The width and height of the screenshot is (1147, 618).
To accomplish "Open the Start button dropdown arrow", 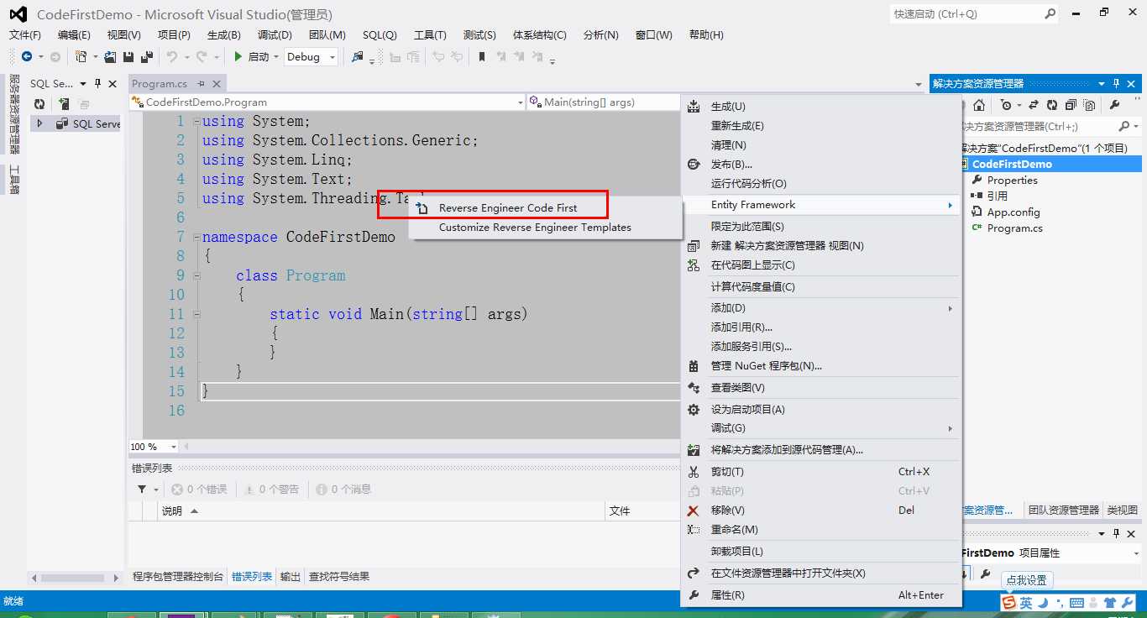I will click(x=276, y=57).
